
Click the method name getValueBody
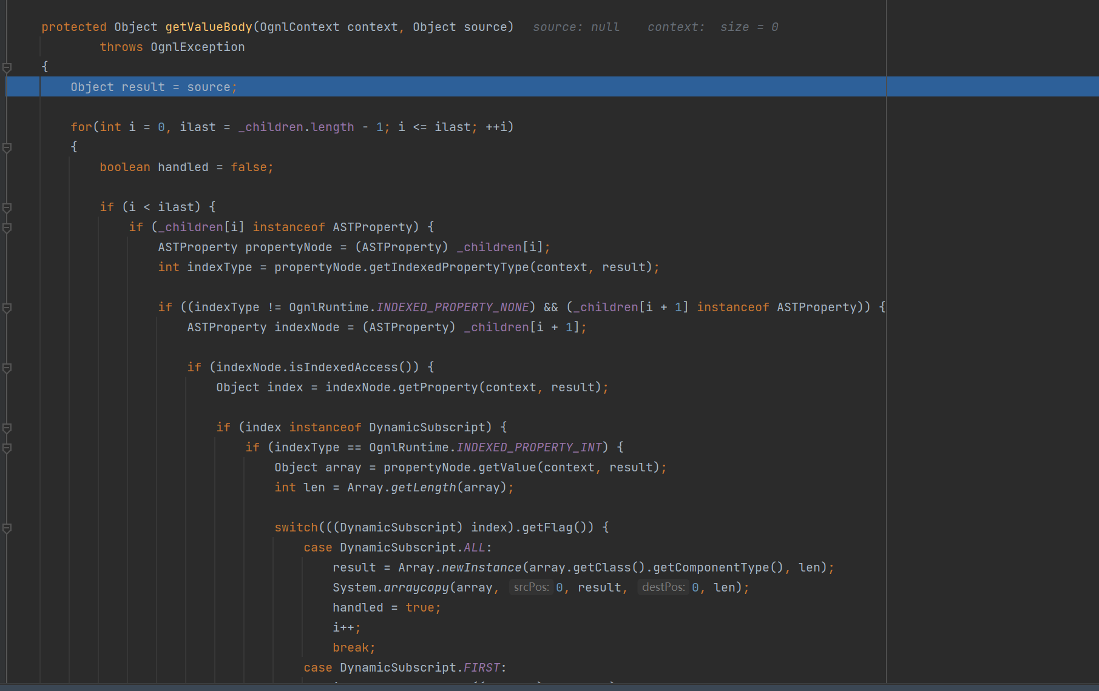pyautogui.click(x=209, y=27)
